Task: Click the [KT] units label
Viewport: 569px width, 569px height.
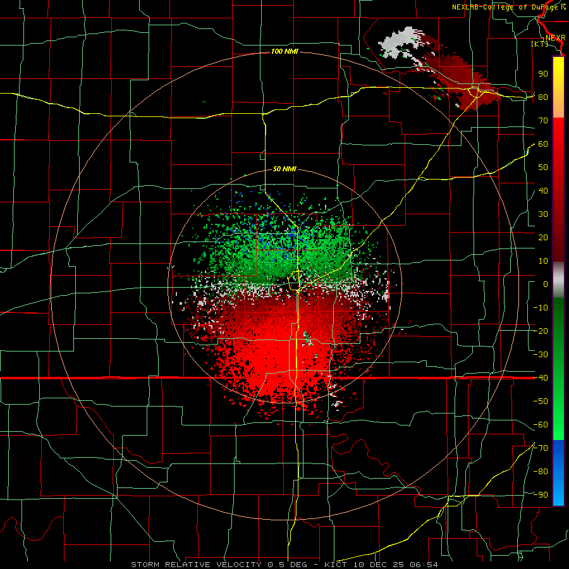Action: pyautogui.click(x=539, y=44)
